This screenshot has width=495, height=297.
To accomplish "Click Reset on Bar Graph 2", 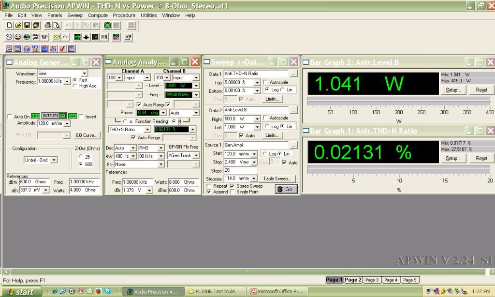I will (481, 90).
